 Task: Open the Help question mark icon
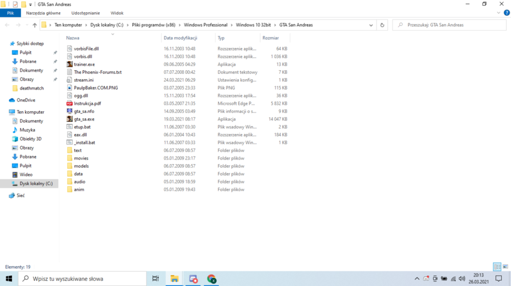[506, 13]
